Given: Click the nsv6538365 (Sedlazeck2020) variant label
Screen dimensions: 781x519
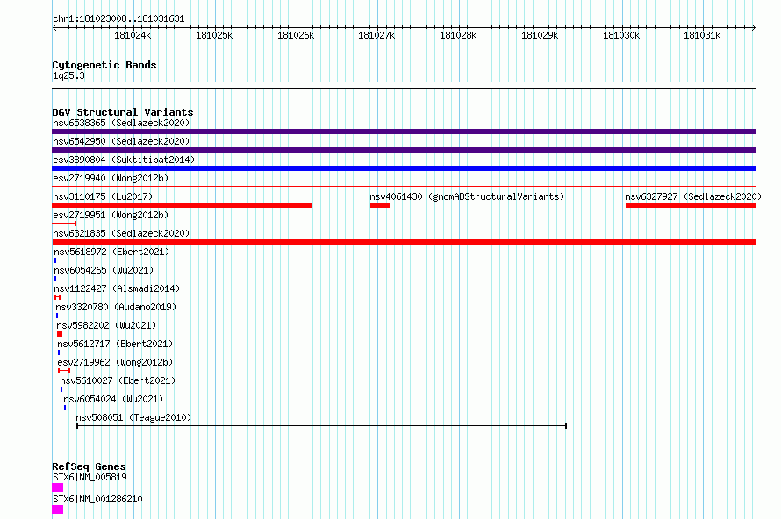Looking at the screenshot, I should pos(121,123).
